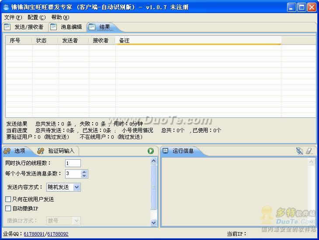Click QQ link 61788092

[58, 234]
